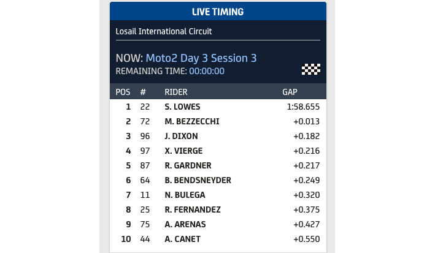Open the Moto2 Day 3 Session 3 link
The height and width of the screenshot is (253, 435).
point(201,58)
